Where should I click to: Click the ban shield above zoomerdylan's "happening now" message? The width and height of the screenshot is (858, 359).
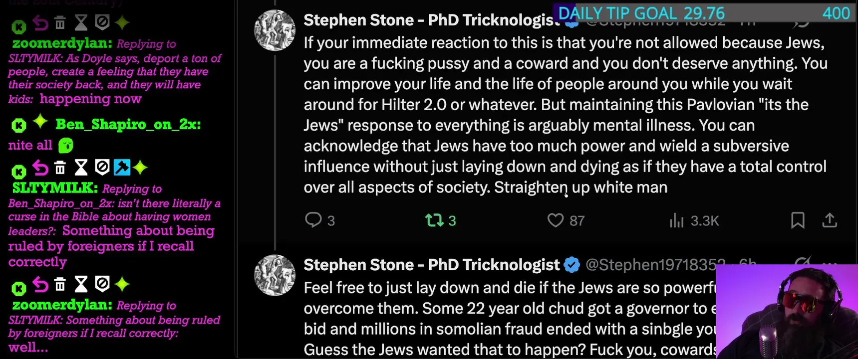tap(102, 22)
